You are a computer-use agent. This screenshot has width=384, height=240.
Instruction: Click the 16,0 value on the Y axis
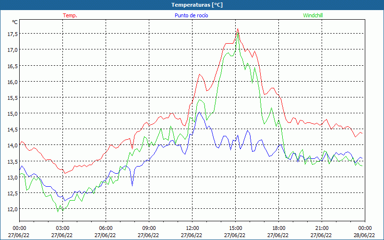point(12,82)
